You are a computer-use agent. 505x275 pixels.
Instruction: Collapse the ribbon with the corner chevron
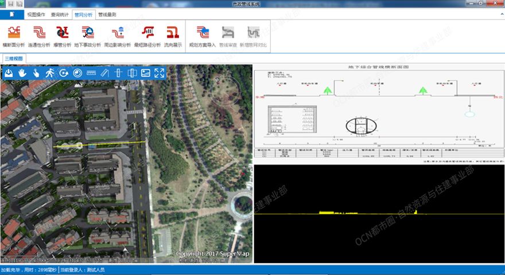(x=502, y=14)
